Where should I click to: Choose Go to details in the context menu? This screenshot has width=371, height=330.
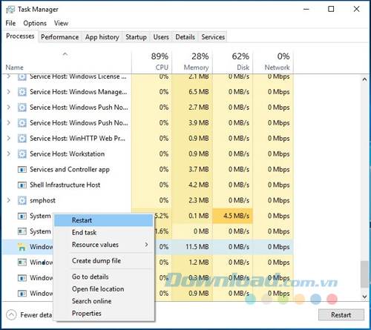[x=104, y=277]
